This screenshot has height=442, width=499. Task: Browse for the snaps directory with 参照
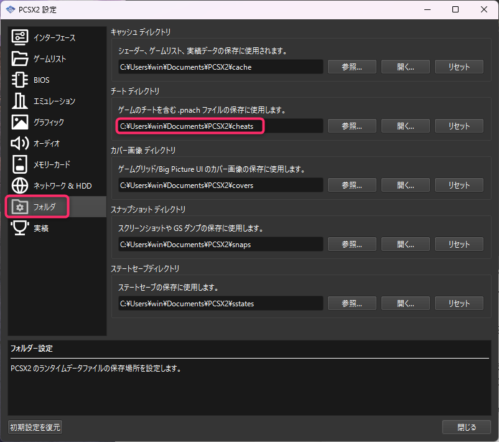point(352,244)
